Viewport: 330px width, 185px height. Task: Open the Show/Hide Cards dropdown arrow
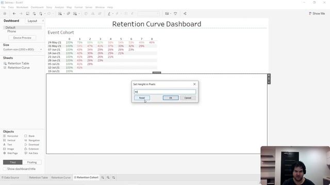(171, 14)
